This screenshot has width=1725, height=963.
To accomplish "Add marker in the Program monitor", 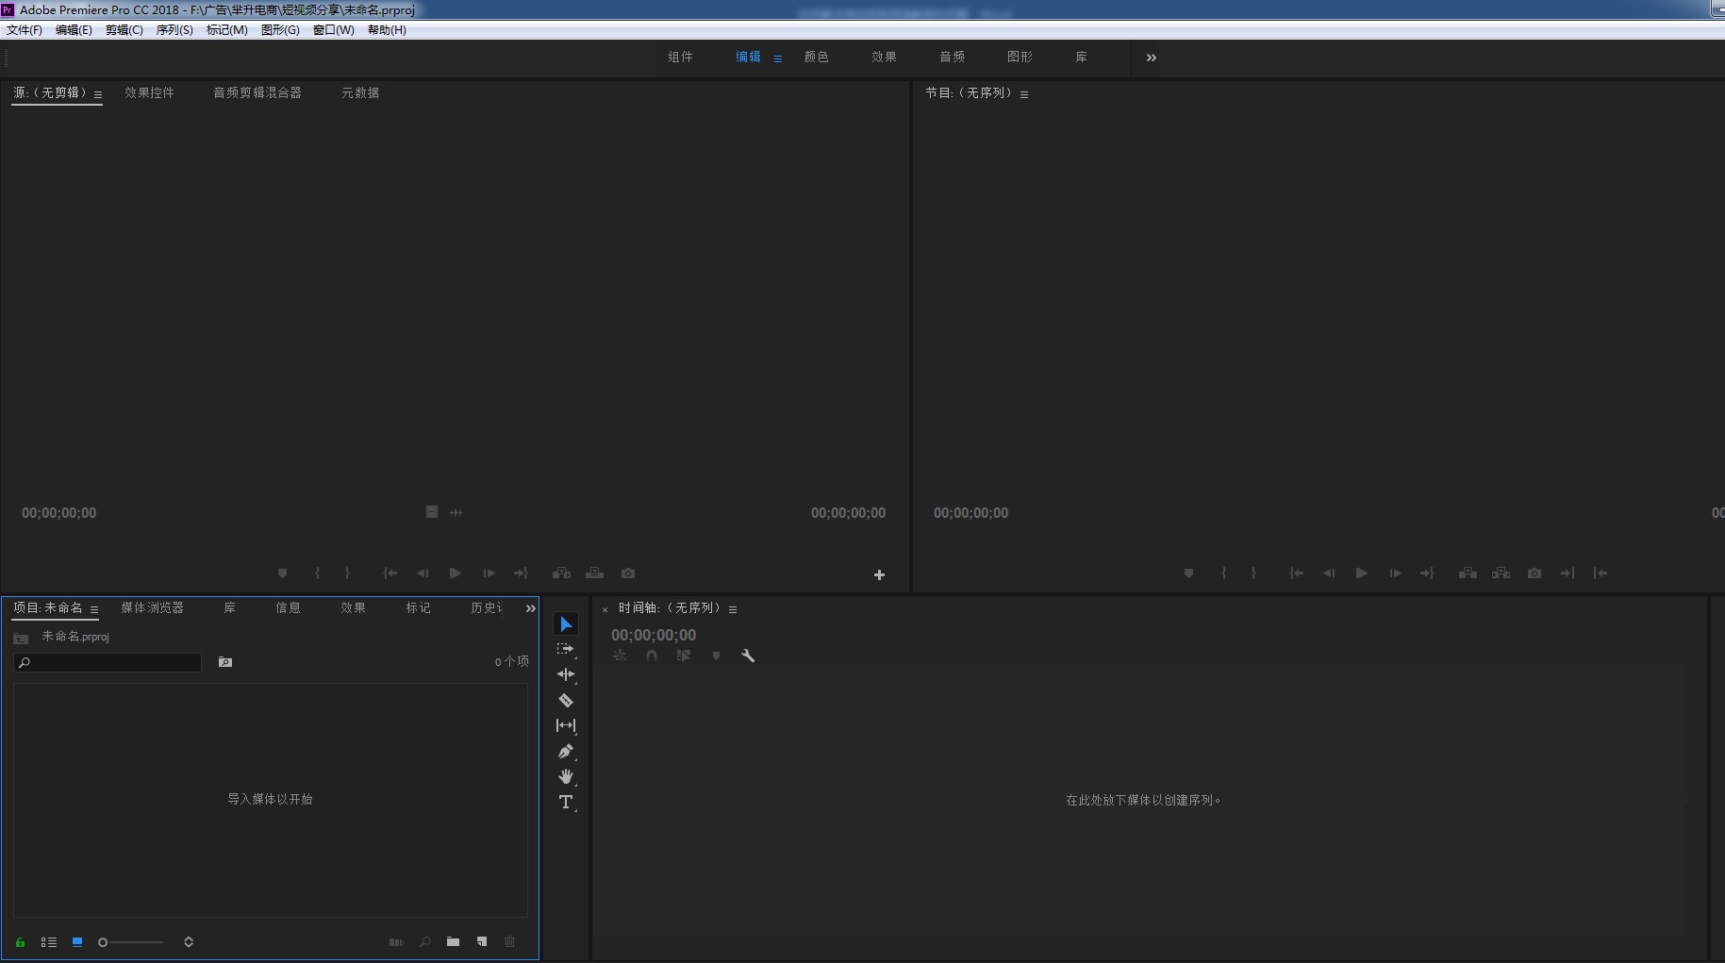I will (1188, 573).
